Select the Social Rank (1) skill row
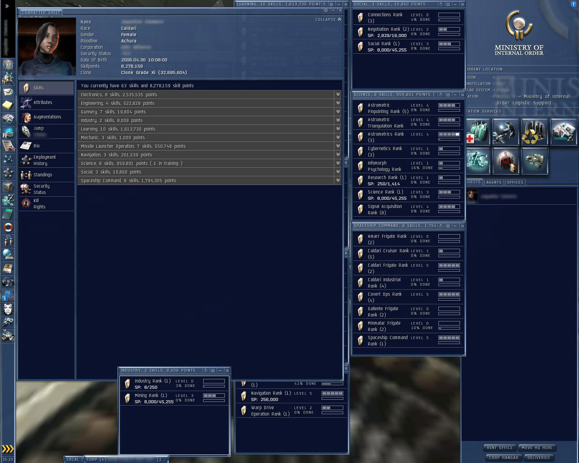Image resolution: width=579 pixels, height=463 pixels. [x=408, y=46]
